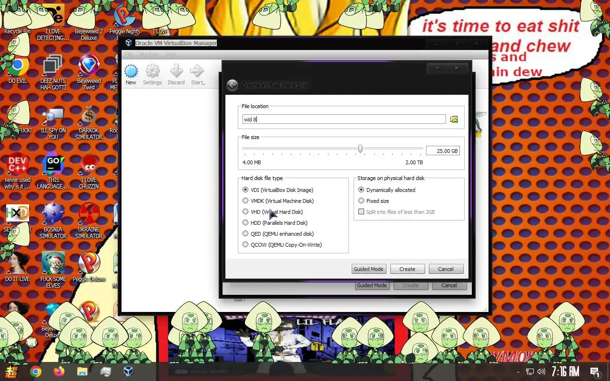Click the front Cancel button
Screen dimensions: 610x381
coord(446,269)
